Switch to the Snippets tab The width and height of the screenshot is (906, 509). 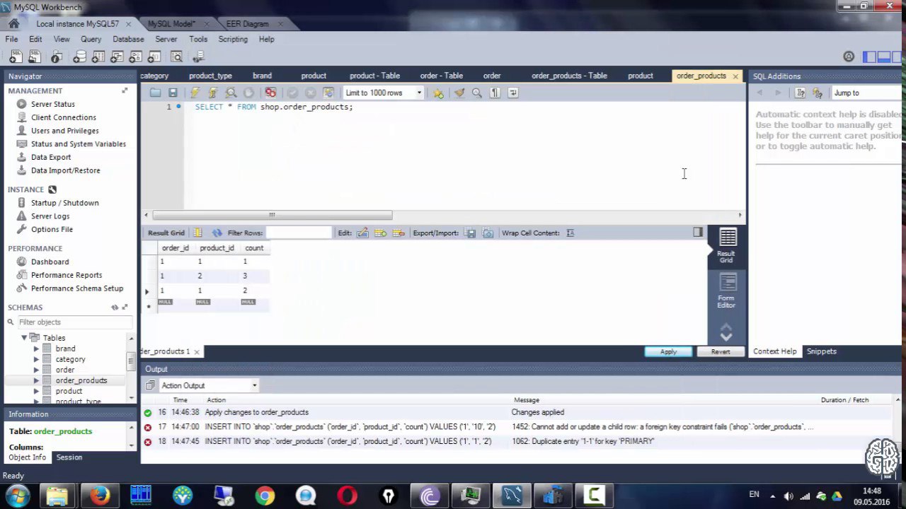821,351
